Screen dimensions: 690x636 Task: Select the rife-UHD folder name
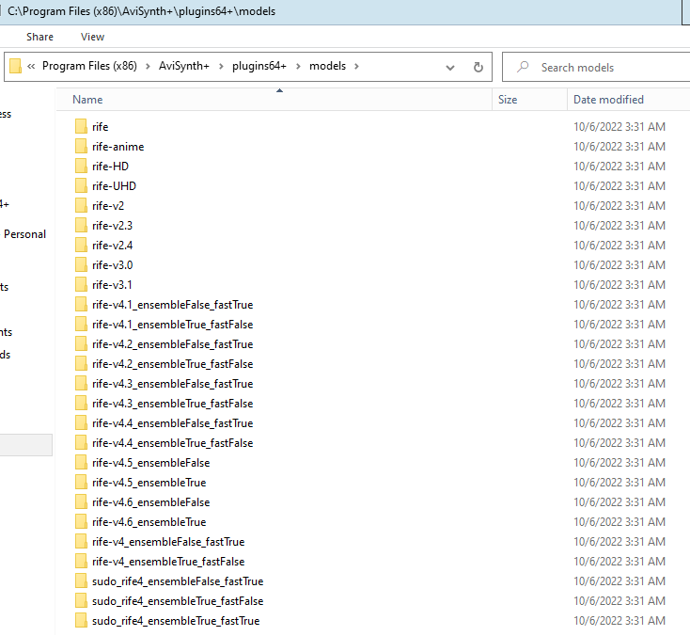114,186
